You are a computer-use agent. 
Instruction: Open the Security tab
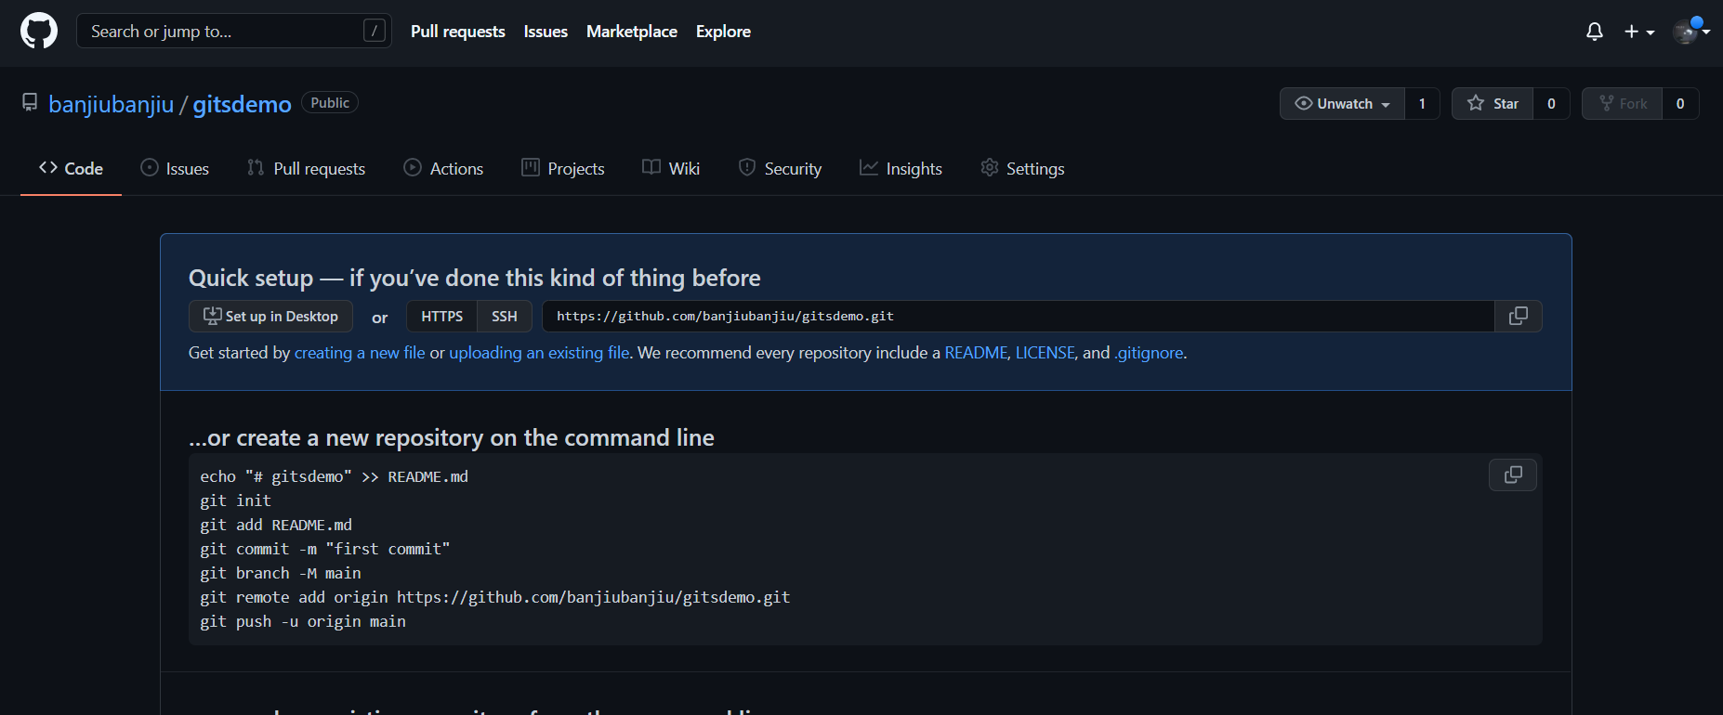[780, 168]
